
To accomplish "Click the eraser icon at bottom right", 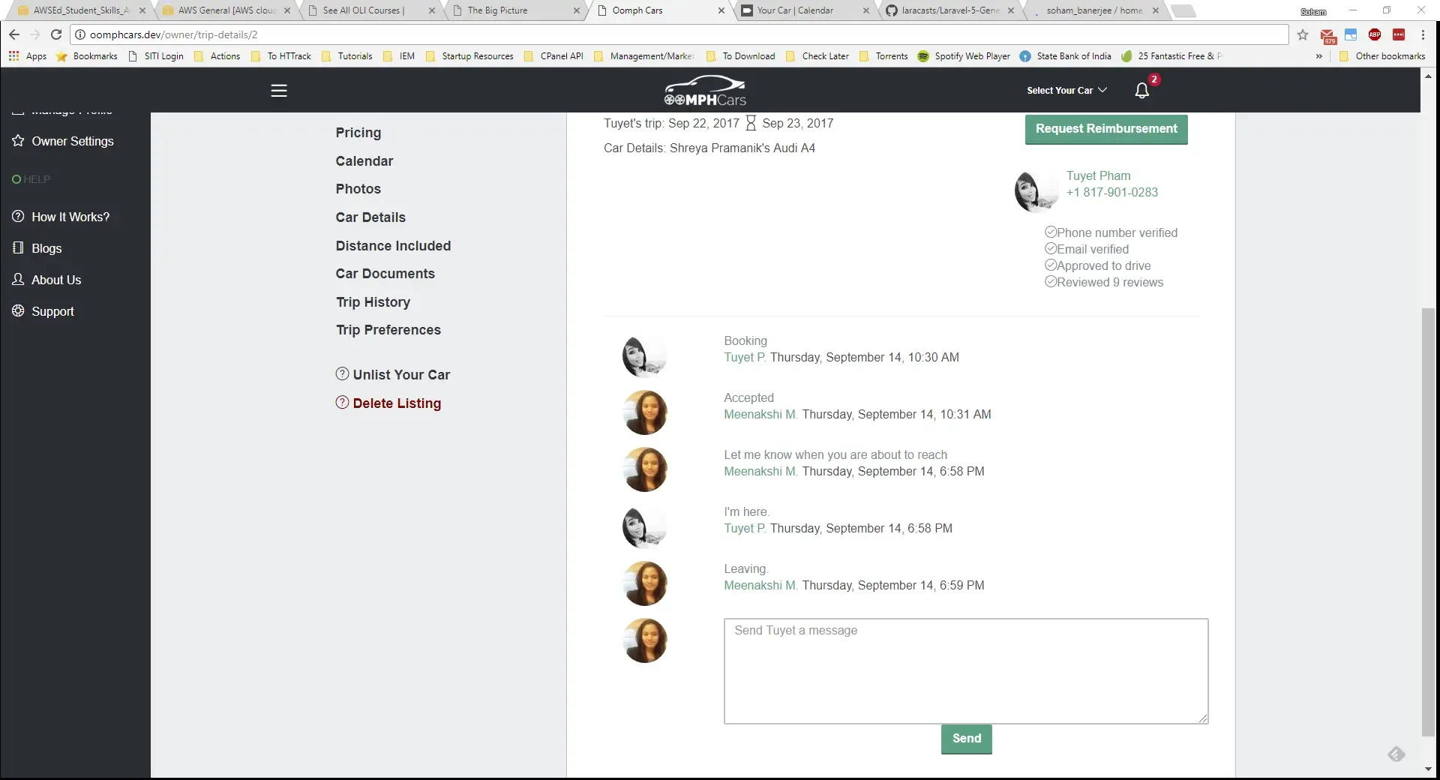I will tap(1396, 754).
